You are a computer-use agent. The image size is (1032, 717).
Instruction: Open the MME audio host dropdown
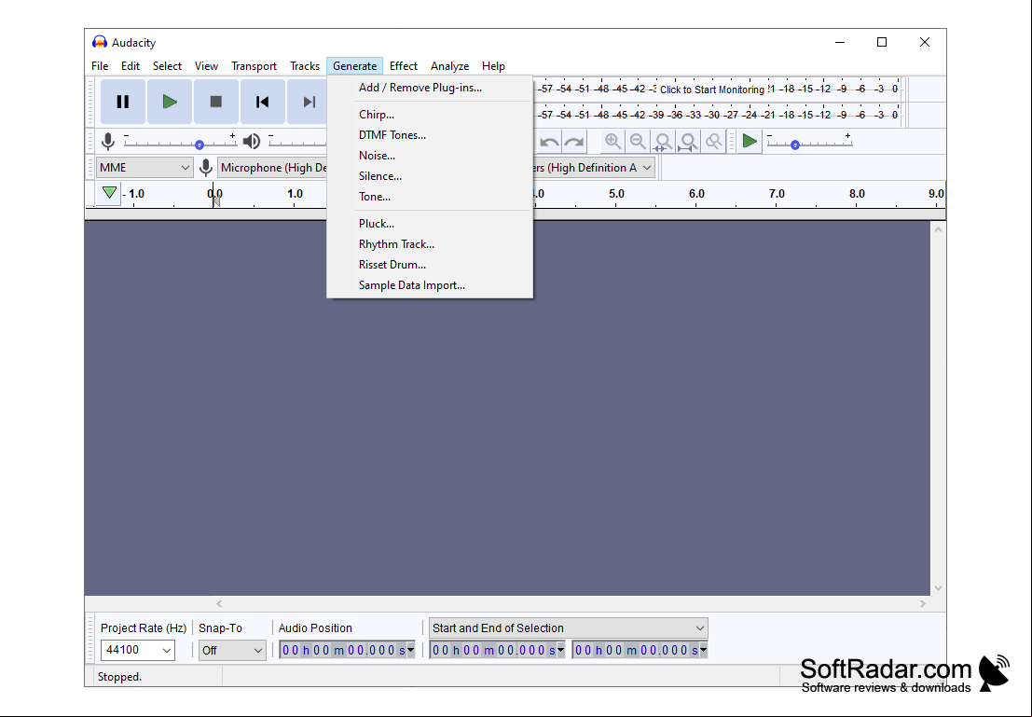(x=144, y=168)
